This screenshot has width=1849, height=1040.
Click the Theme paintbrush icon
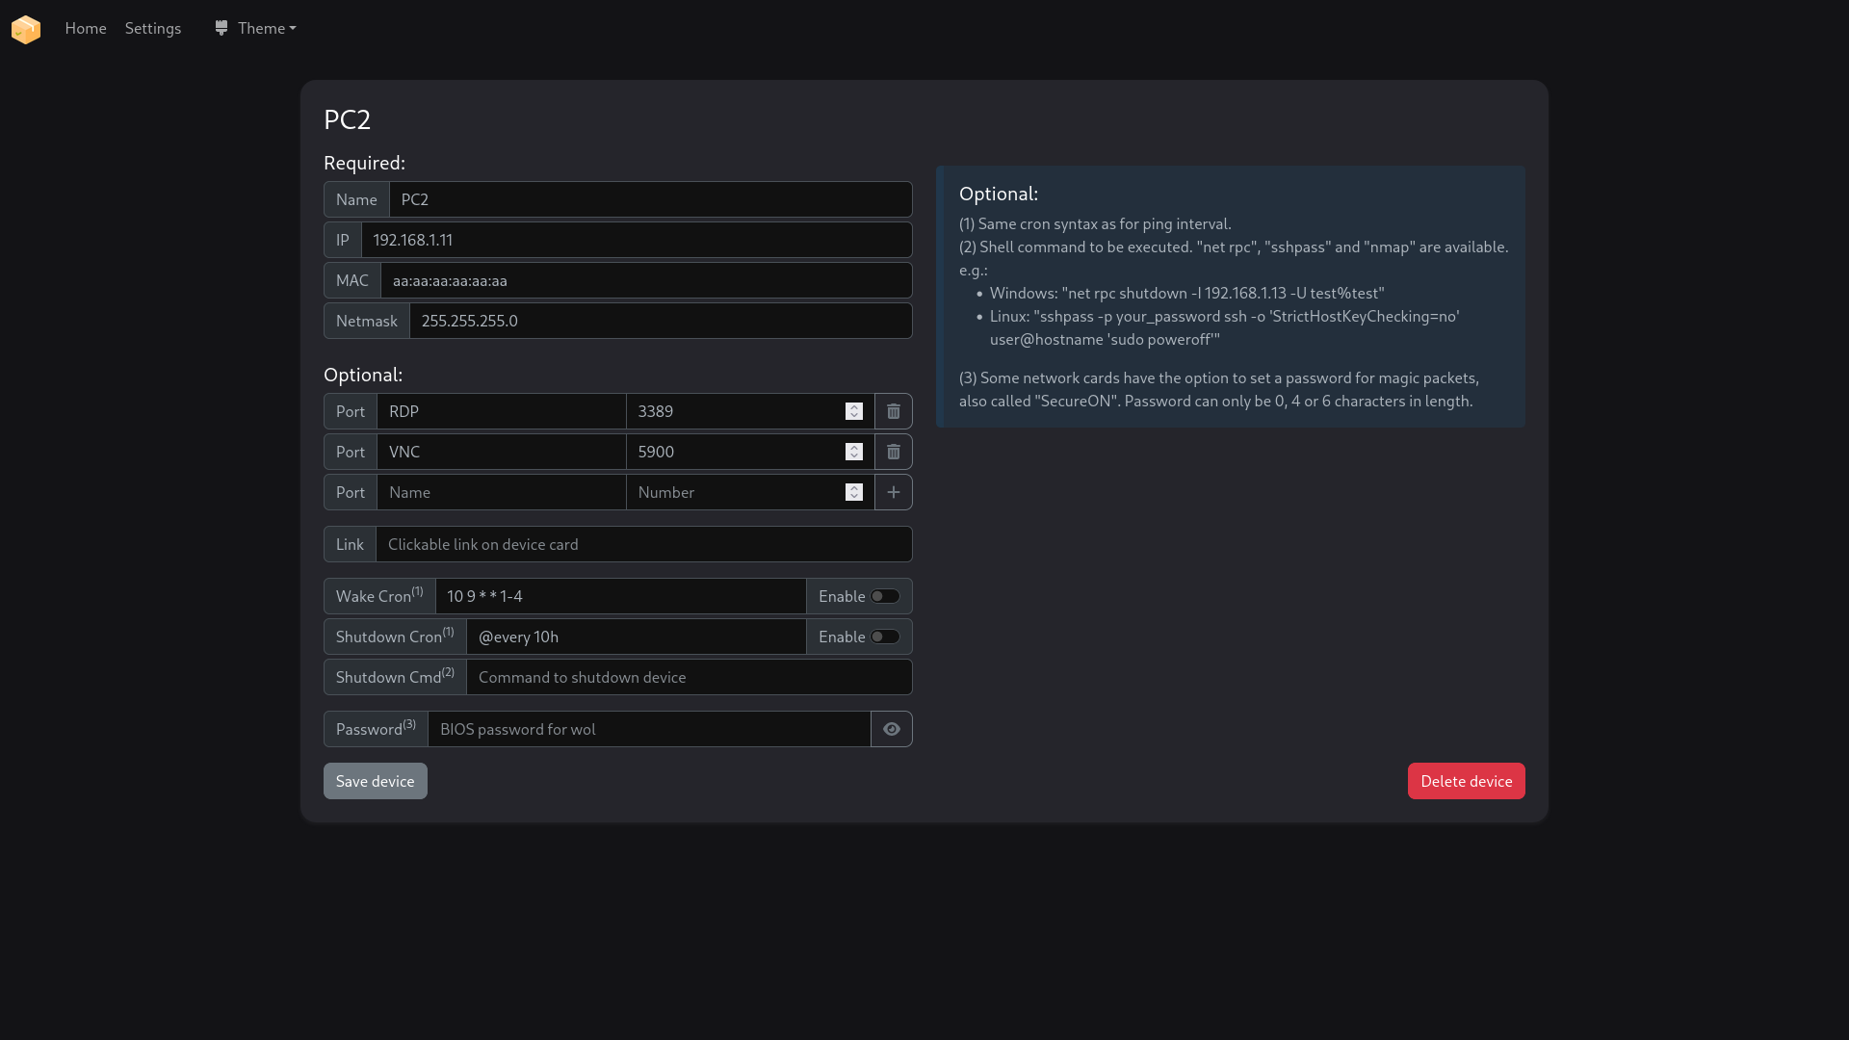coord(221,28)
